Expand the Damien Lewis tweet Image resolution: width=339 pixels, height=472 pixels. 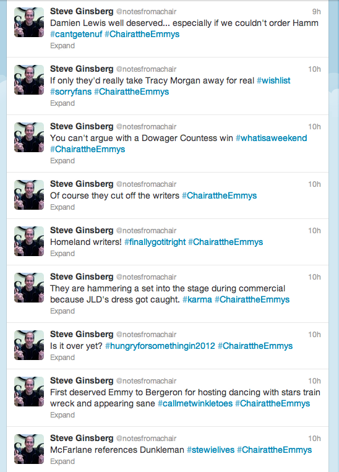click(x=62, y=46)
